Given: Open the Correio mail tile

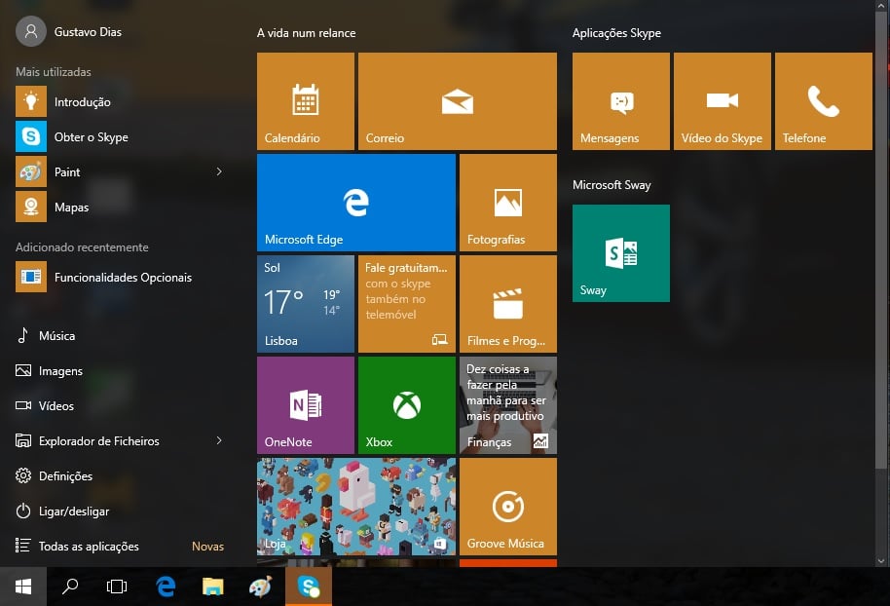Looking at the screenshot, I should 458,101.
